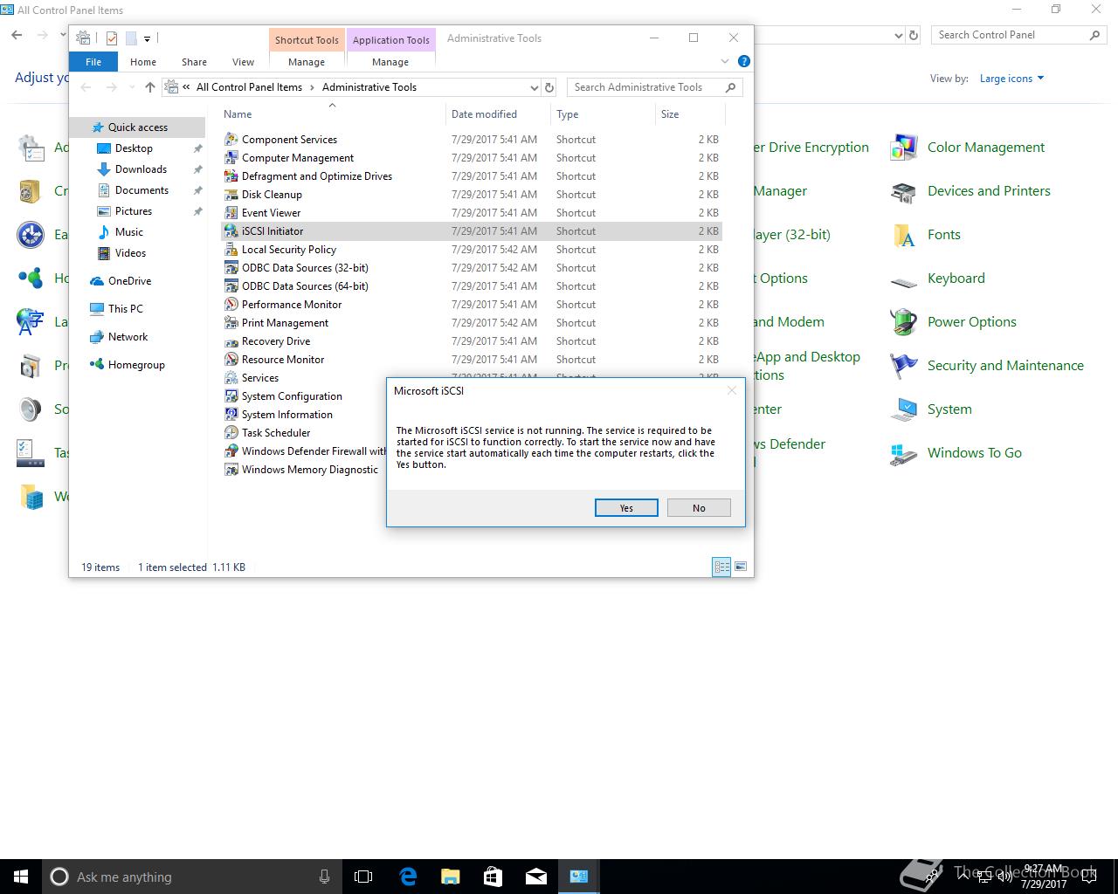
Task: Open Manage tab under Shortcut Tools
Action: (x=307, y=62)
